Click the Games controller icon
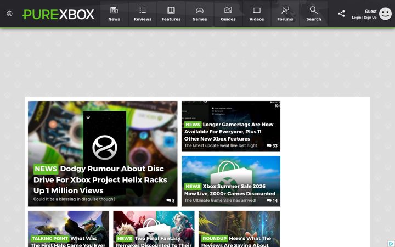395x247 pixels. click(200, 10)
